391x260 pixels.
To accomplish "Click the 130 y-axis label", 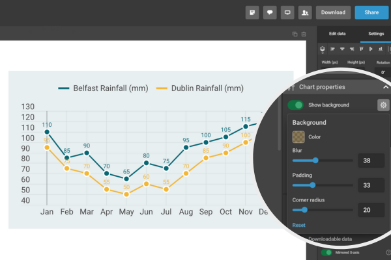I will pyautogui.click(x=27, y=107).
